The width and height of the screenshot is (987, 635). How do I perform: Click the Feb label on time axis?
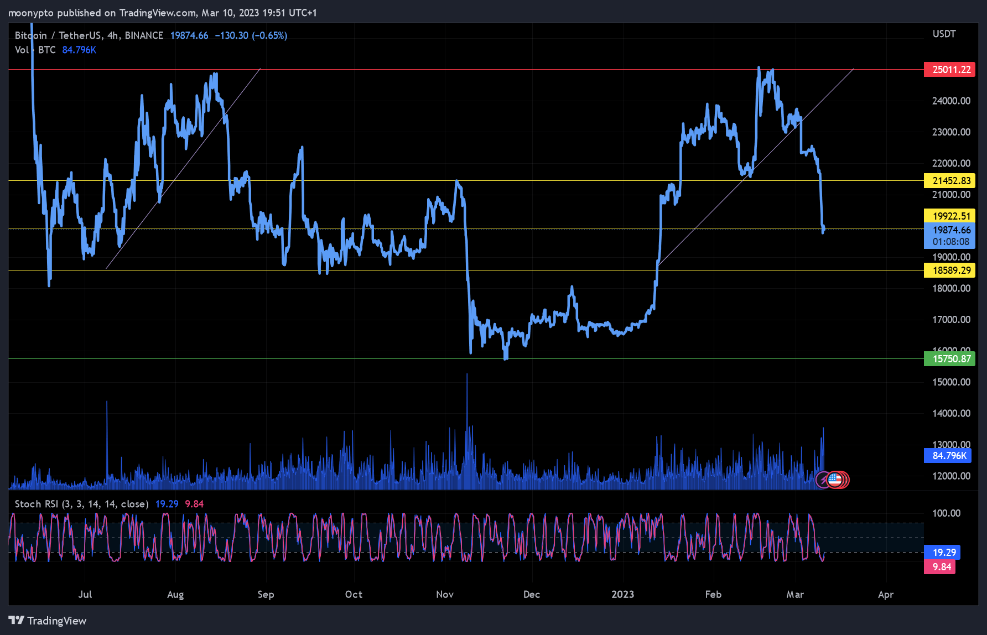click(x=714, y=595)
